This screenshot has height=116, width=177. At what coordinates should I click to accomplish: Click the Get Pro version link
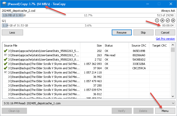tap(165, 39)
